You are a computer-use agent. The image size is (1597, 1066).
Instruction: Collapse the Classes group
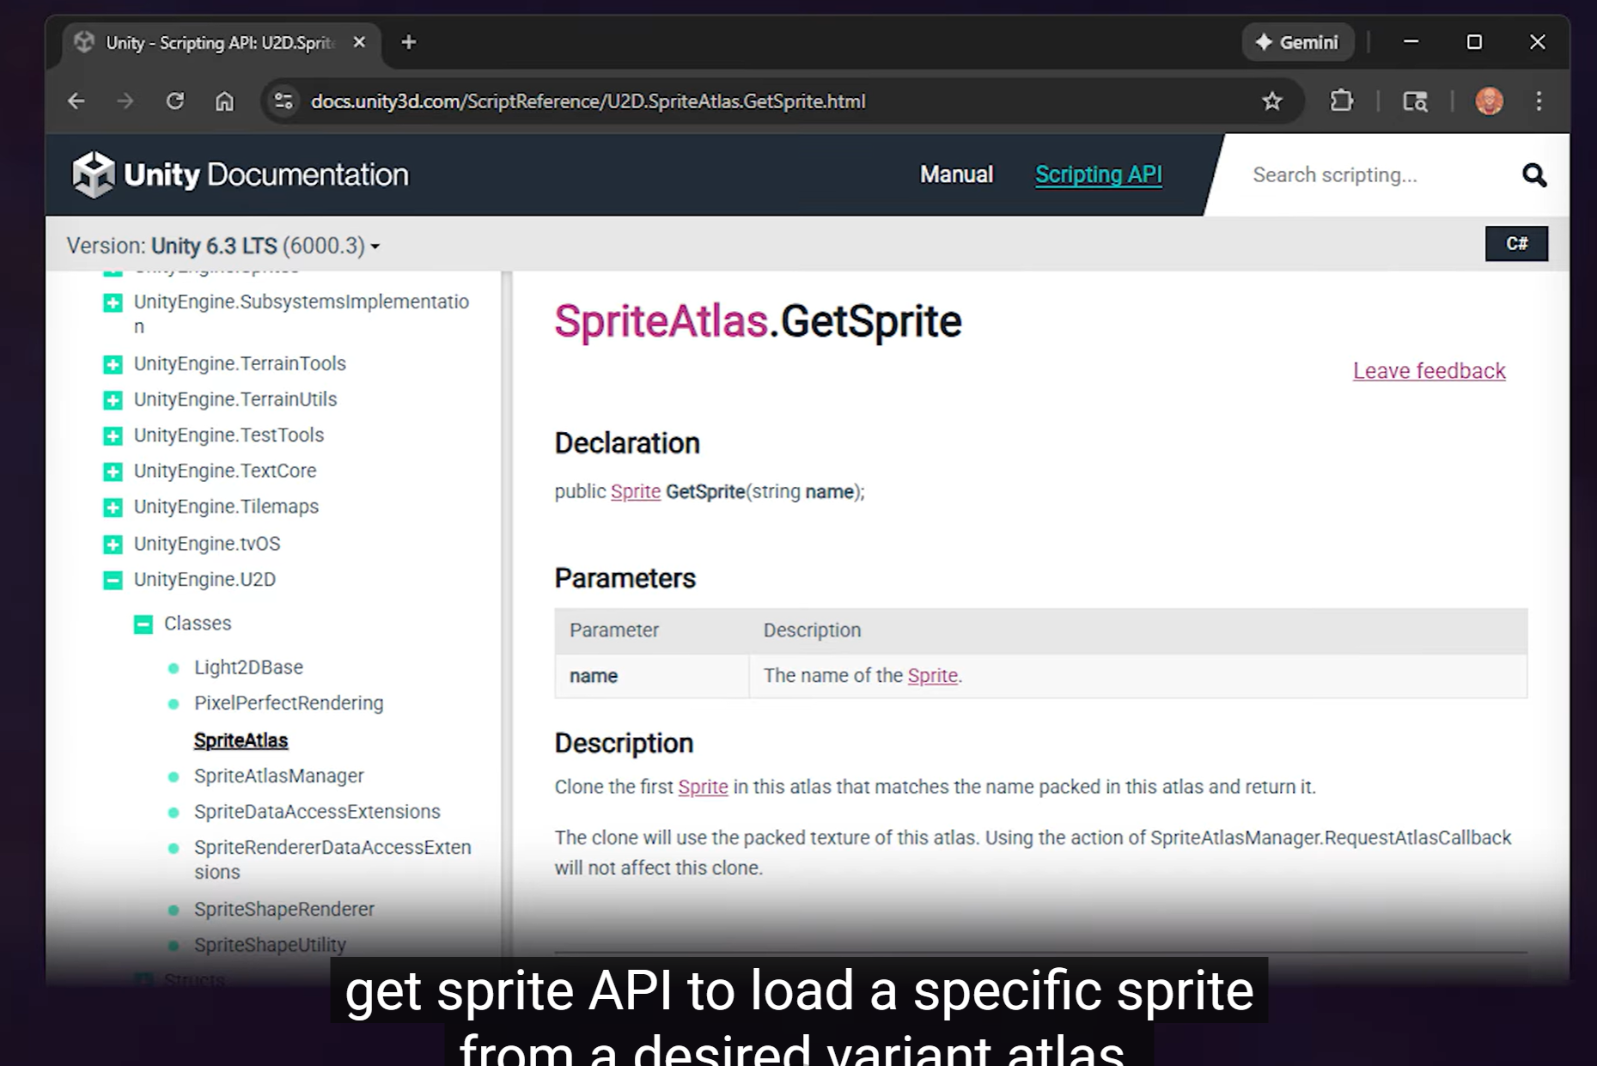tap(143, 624)
